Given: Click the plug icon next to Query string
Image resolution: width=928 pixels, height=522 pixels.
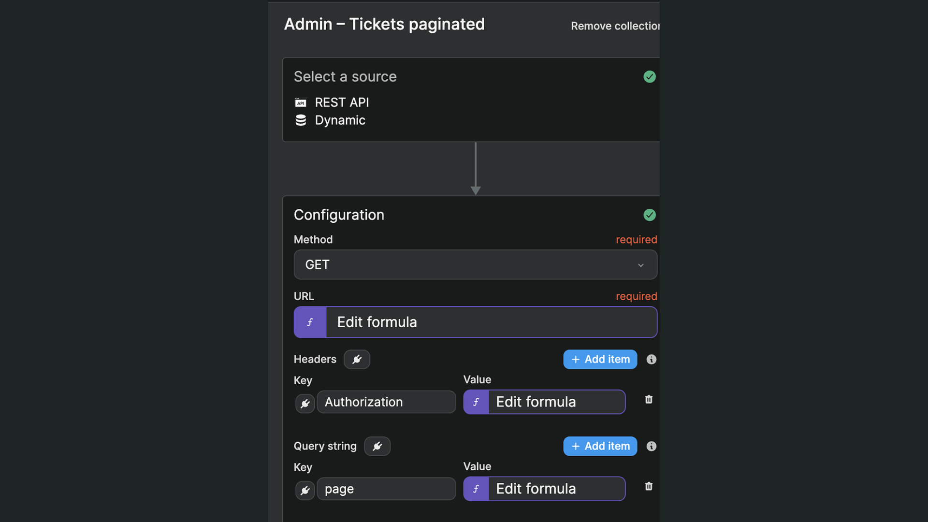Looking at the screenshot, I should coord(377,446).
